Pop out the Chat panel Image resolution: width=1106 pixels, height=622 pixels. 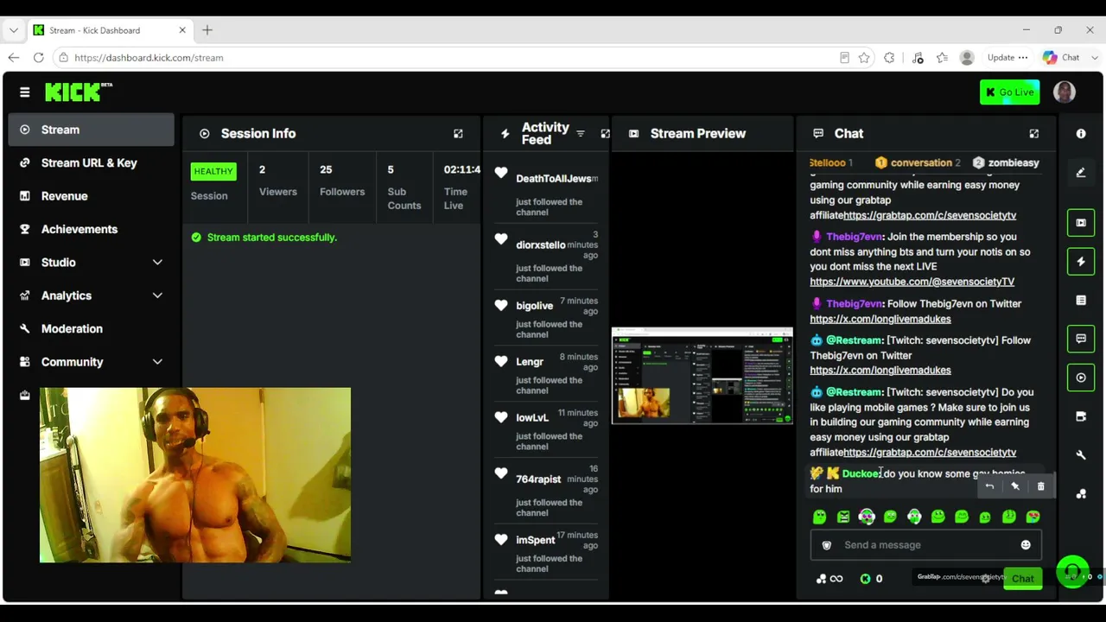click(x=1033, y=133)
